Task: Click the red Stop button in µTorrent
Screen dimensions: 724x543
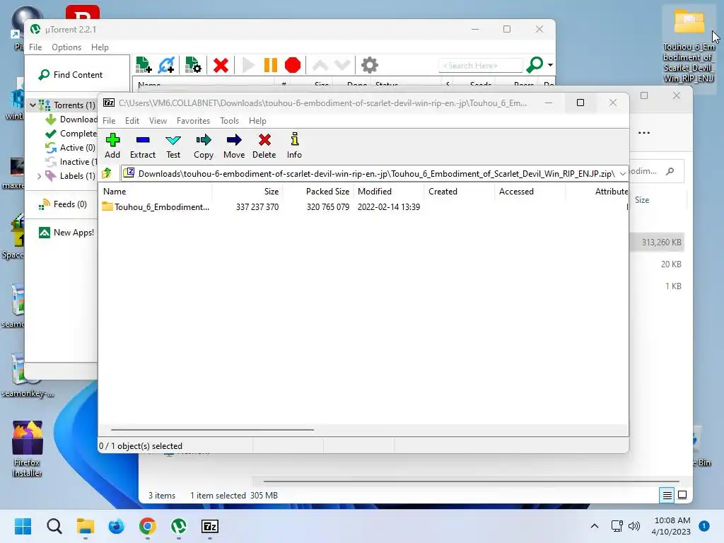Action: coord(293,65)
